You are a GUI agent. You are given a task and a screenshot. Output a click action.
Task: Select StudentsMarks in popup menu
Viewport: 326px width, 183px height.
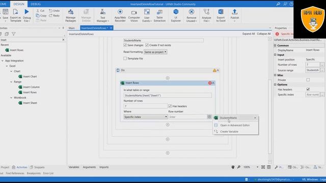coord(235,118)
